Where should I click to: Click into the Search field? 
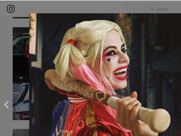[x=154, y=9]
